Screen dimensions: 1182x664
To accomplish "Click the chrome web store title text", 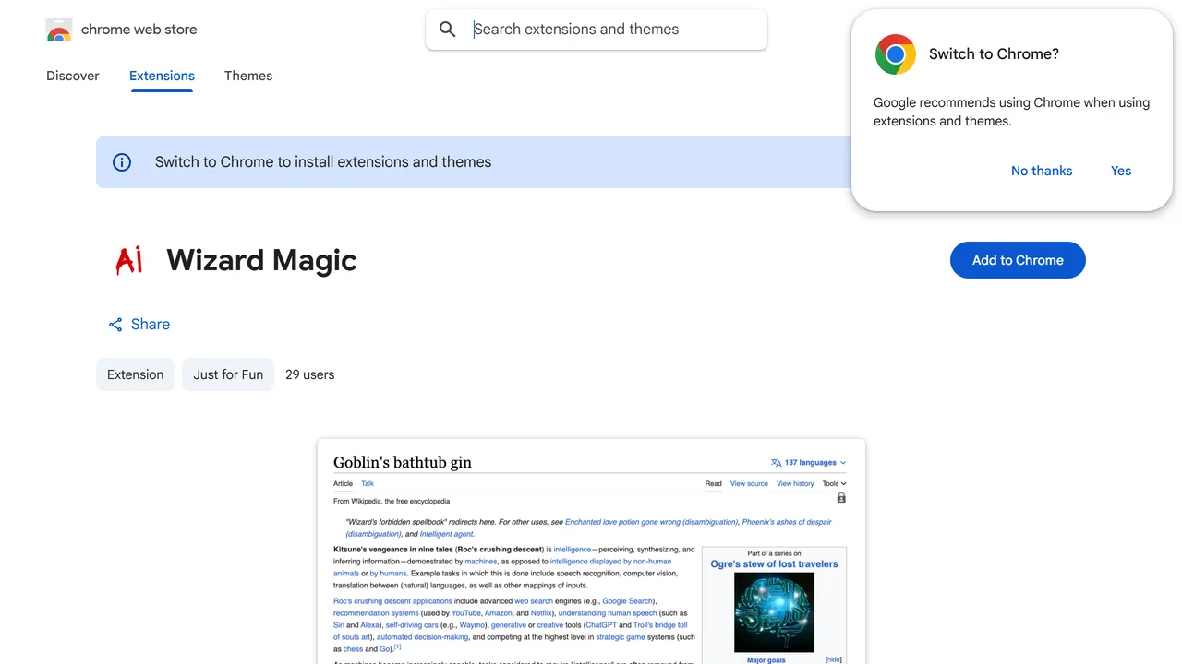I will coord(139,30).
